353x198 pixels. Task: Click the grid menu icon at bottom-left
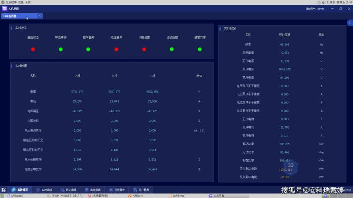[x=4, y=190]
